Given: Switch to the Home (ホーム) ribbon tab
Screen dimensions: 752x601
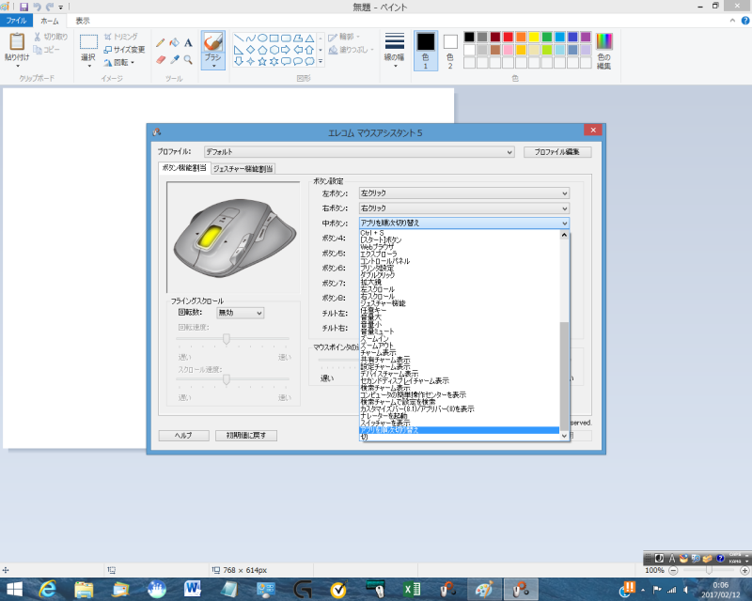Looking at the screenshot, I should [50, 21].
